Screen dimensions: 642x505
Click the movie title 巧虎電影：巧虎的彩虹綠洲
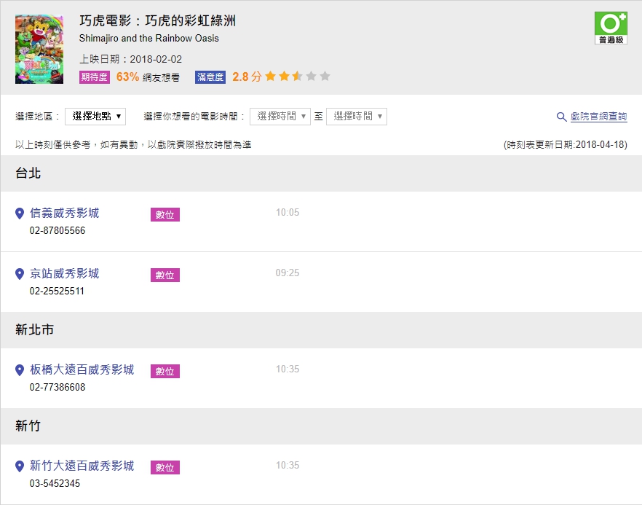(157, 21)
